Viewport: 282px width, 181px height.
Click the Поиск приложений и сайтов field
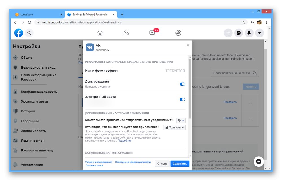click(x=235, y=73)
